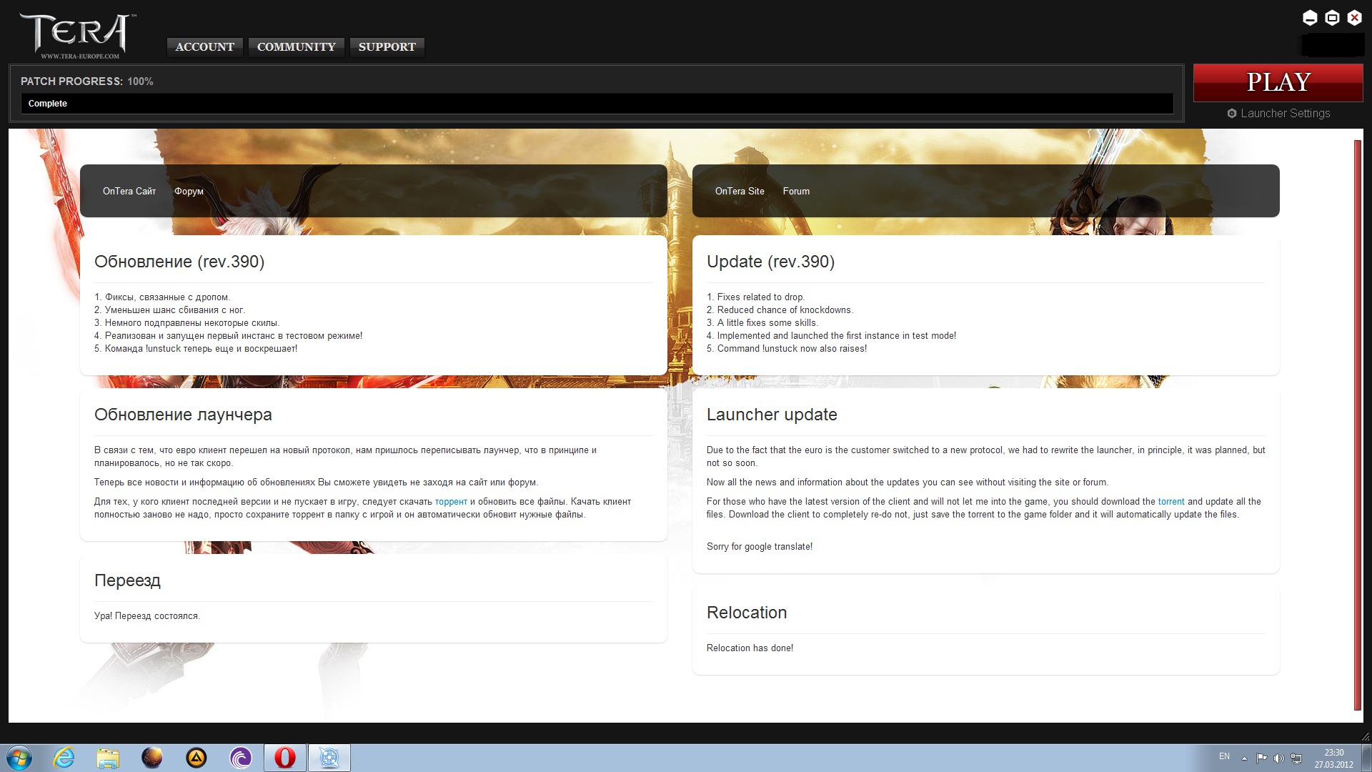Open the Windows Start menu
The image size is (1372, 772).
click(x=19, y=758)
